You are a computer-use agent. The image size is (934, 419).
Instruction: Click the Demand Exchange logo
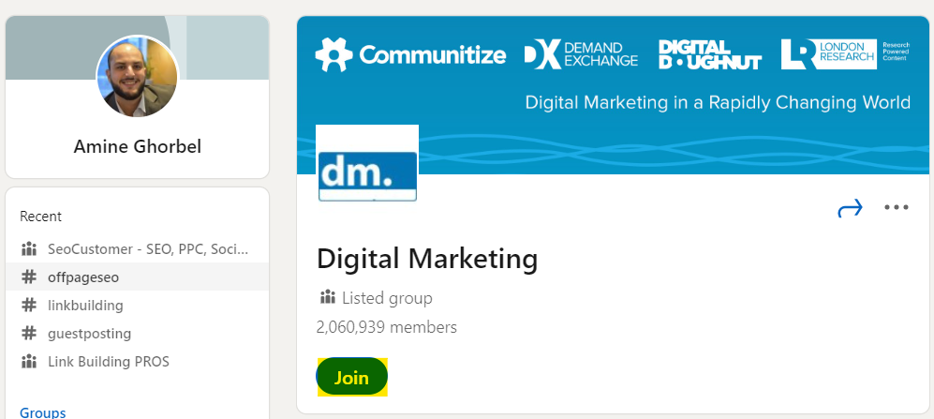point(581,54)
